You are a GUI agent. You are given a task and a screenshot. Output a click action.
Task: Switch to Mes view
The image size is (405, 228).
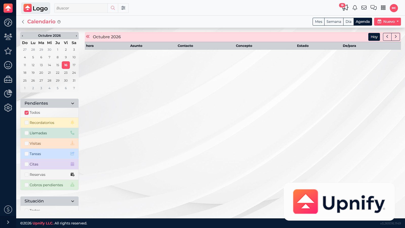[318, 22]
